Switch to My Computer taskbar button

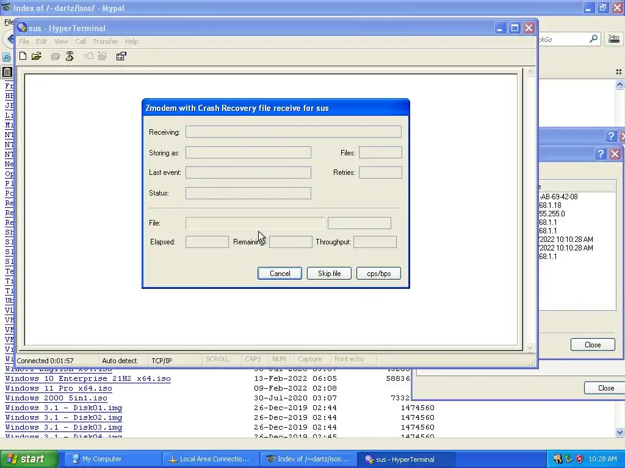pyautogui.click(x=112, y=459)
